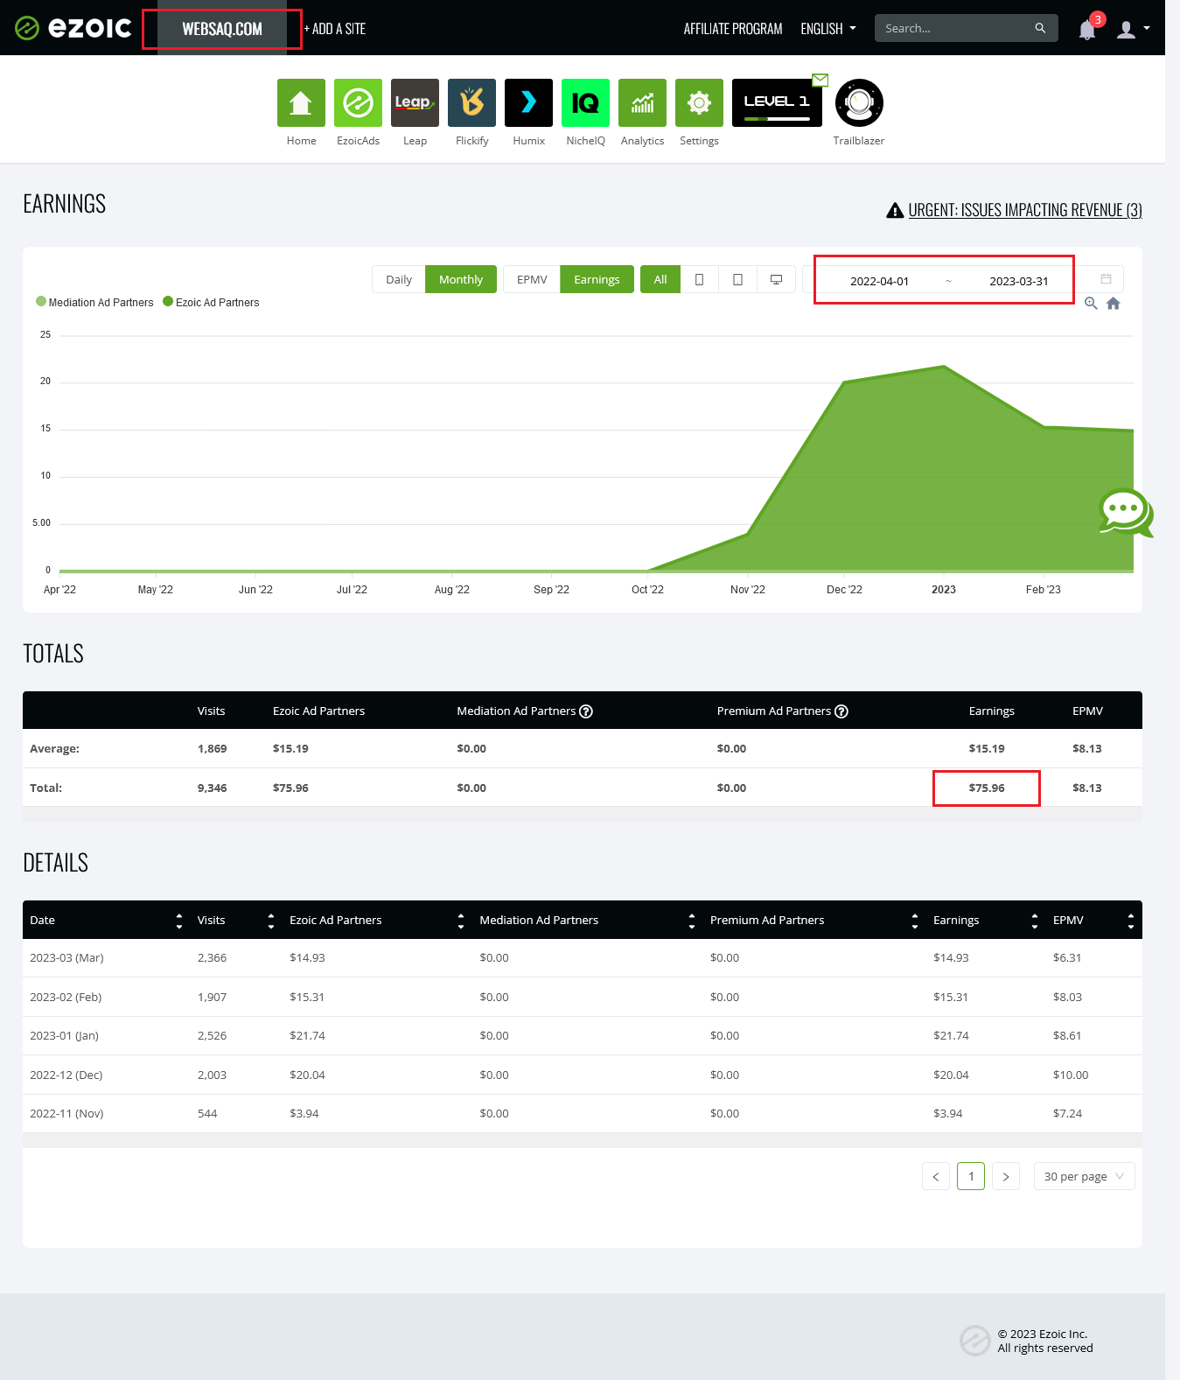The width and height of the screenshot is (1180, 1380).
Task: Select the WEBSAQ.COM site tab
Action: coord(222,29)
